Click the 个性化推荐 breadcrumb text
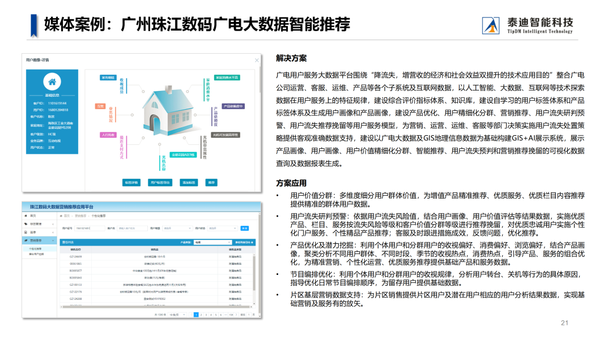612x344 pixels. (x=99, y=216)
